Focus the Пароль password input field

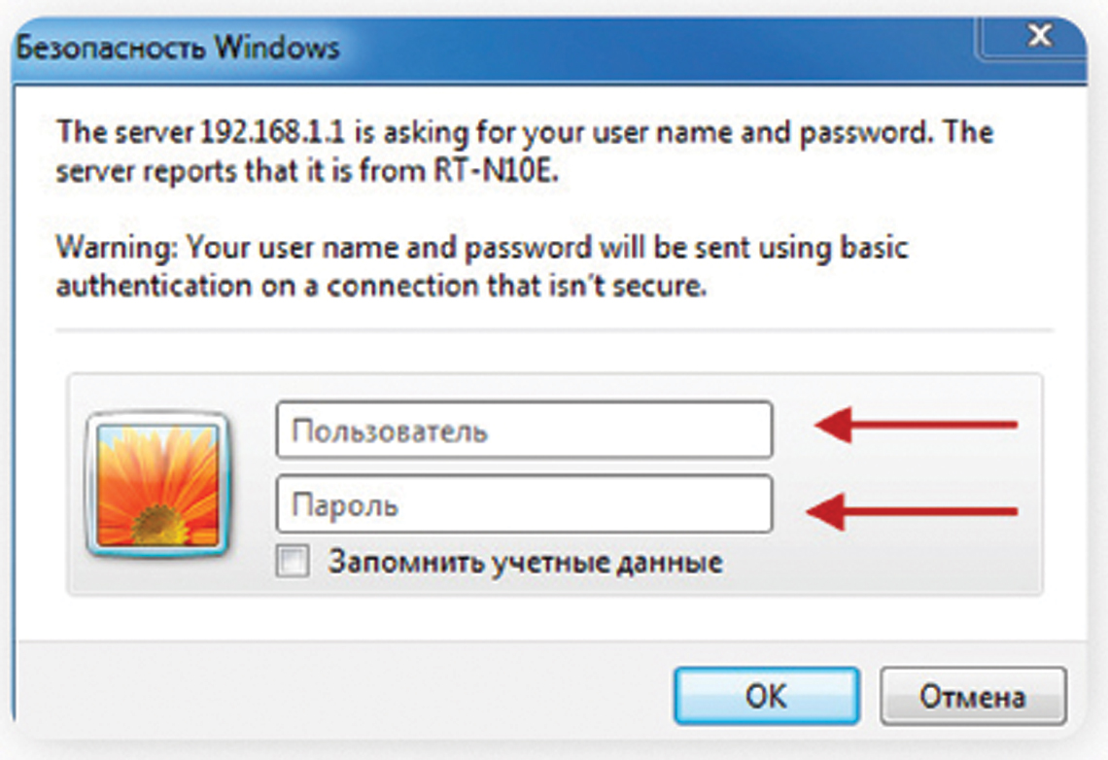pos(524,503)
